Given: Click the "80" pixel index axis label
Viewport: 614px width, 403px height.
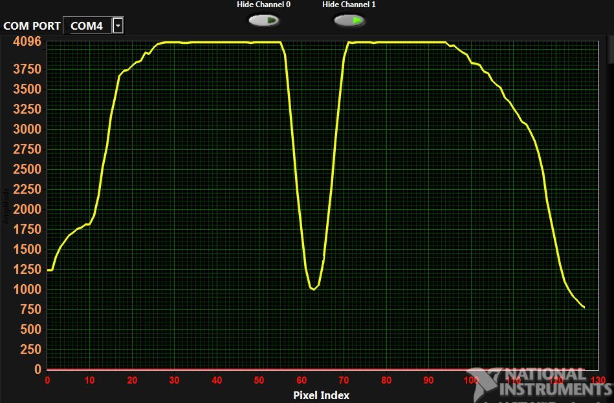Looking at the screenshot, I should coord(386,380).
